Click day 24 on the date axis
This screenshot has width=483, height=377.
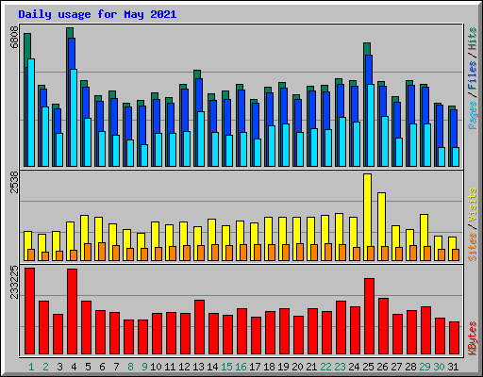coord(354,367)
